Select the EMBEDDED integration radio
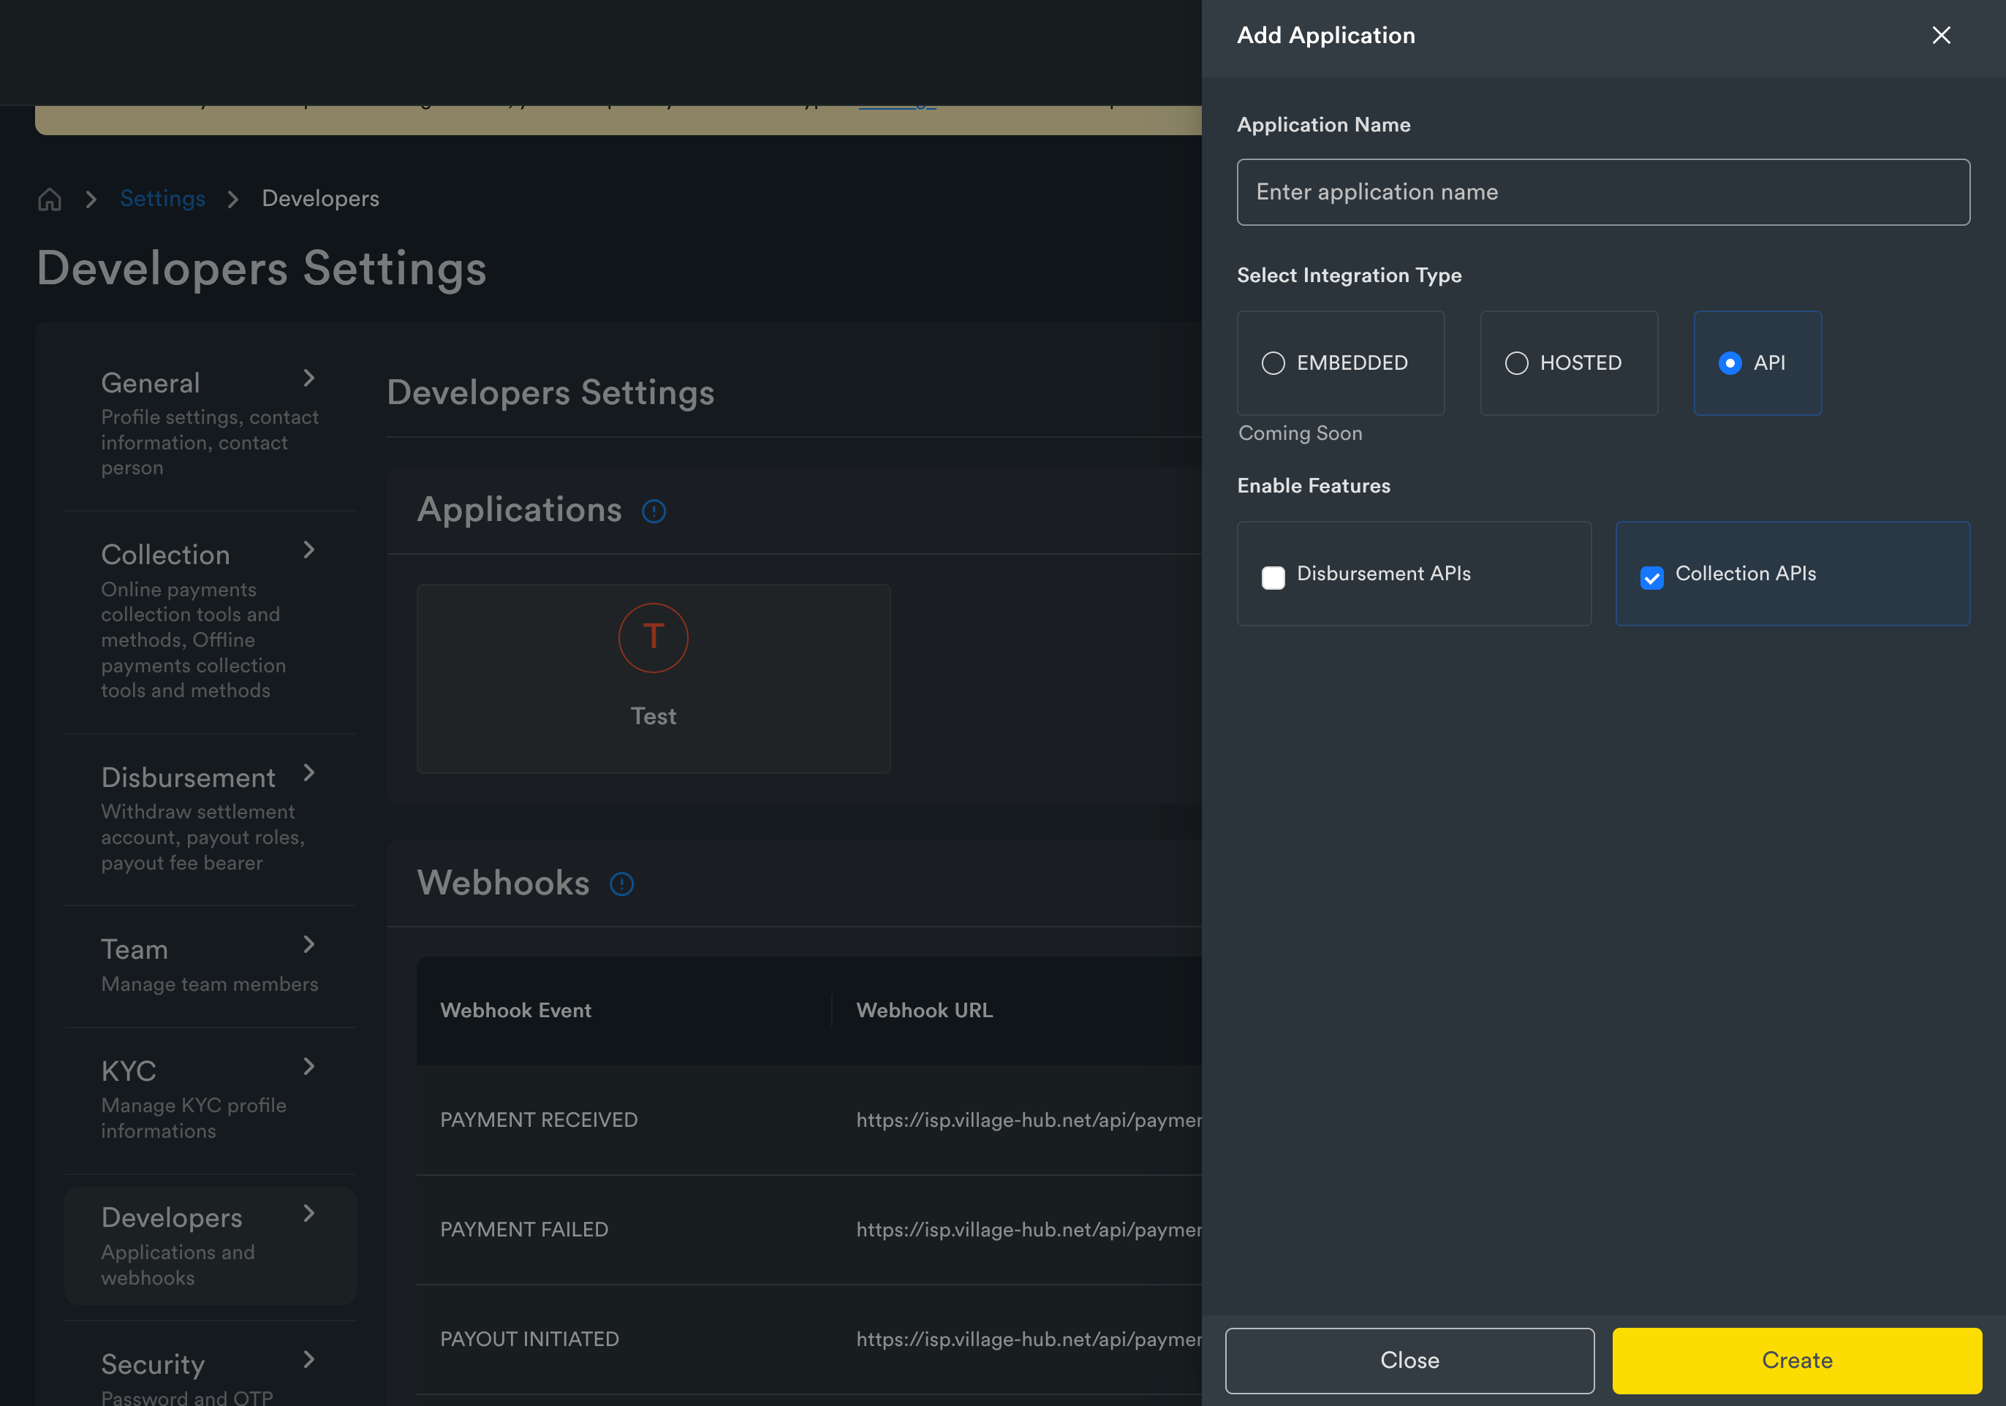Viewport: 2006px width, 1406px height. pyautogui.click(x=1273, y=362)
